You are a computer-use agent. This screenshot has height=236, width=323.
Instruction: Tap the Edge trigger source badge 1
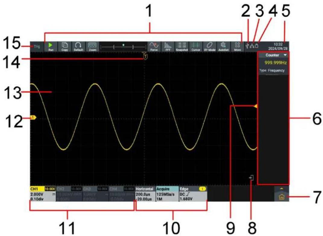pos(202,189)
